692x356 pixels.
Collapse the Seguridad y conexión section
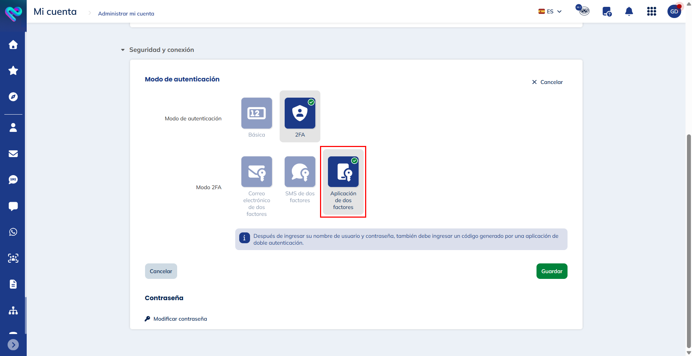point(123,50)
